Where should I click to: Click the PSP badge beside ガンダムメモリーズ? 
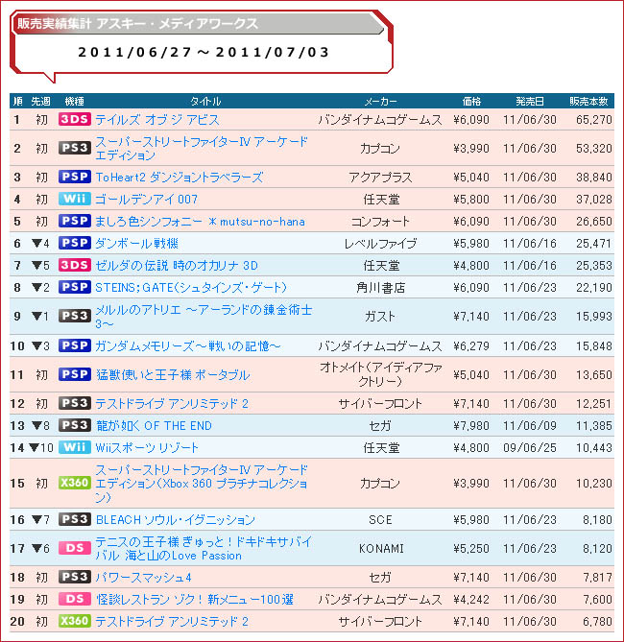tap(74, 345)
